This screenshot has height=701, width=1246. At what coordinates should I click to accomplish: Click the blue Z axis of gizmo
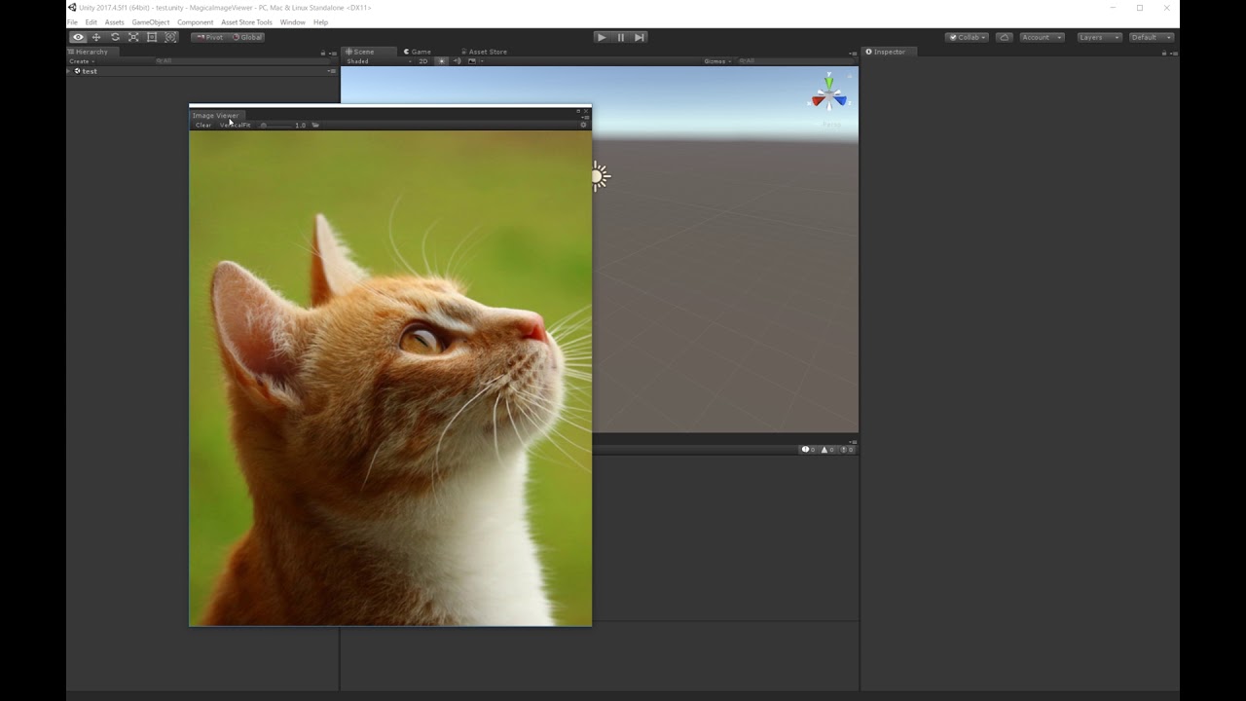click(840, 100)
